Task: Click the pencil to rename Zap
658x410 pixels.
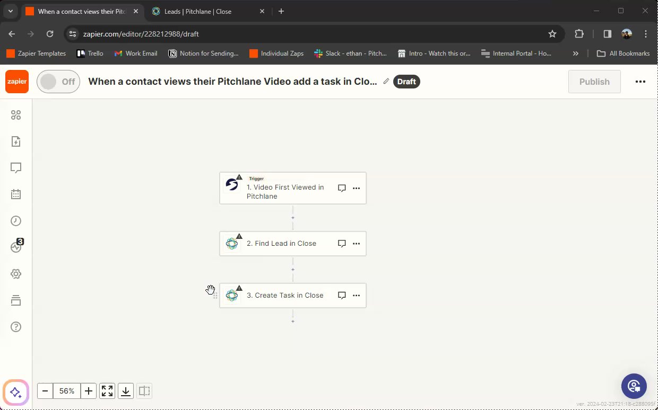Action: 386,82
